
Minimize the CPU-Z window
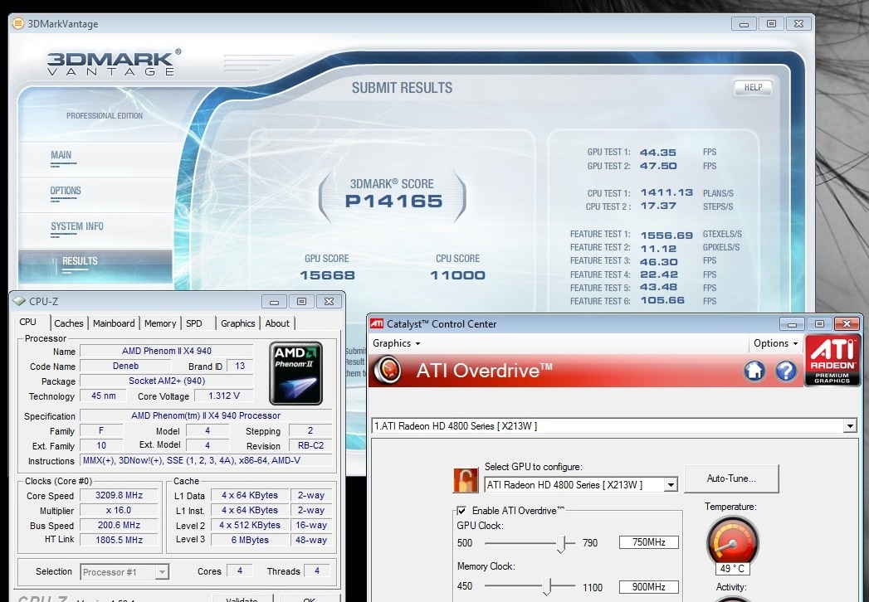[x=275, y=302]
